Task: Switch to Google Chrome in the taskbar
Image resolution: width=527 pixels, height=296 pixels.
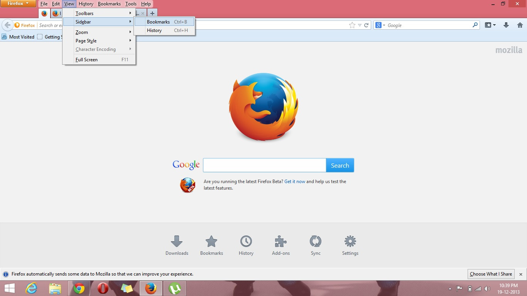Action: (79, 288)
